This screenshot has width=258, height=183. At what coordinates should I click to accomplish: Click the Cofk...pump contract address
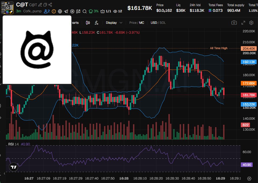32,11
